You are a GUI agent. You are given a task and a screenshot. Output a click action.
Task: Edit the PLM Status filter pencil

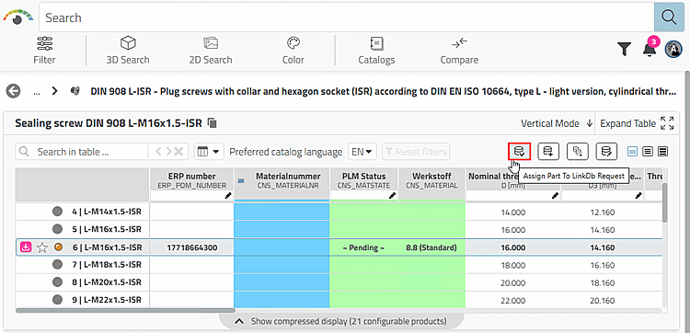[393, 195]
